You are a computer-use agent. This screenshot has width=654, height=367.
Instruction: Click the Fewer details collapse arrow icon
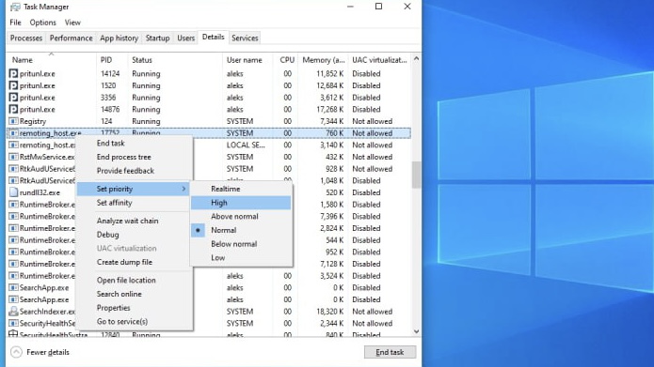(x=16, y=352)
